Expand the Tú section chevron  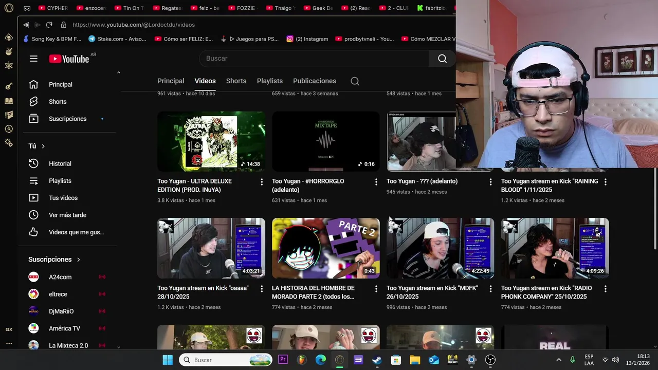(x=43, y=146)
